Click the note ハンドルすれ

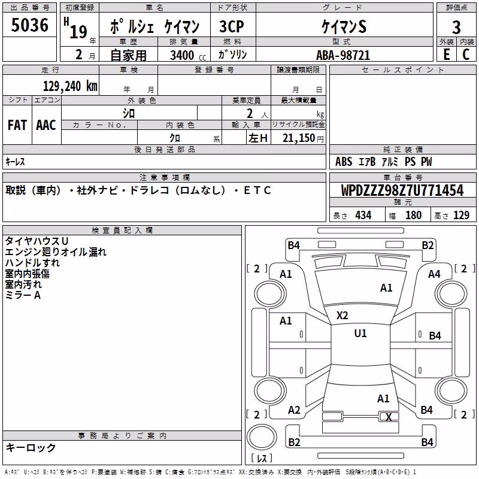pos(32,263)
